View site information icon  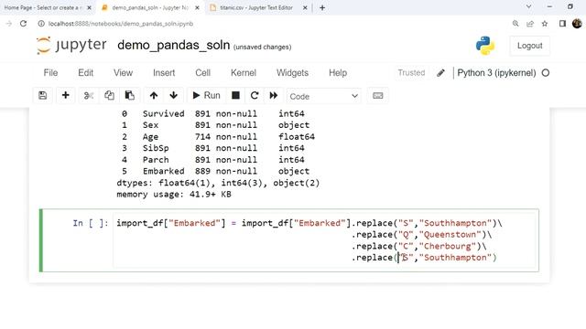click(41, 24)
